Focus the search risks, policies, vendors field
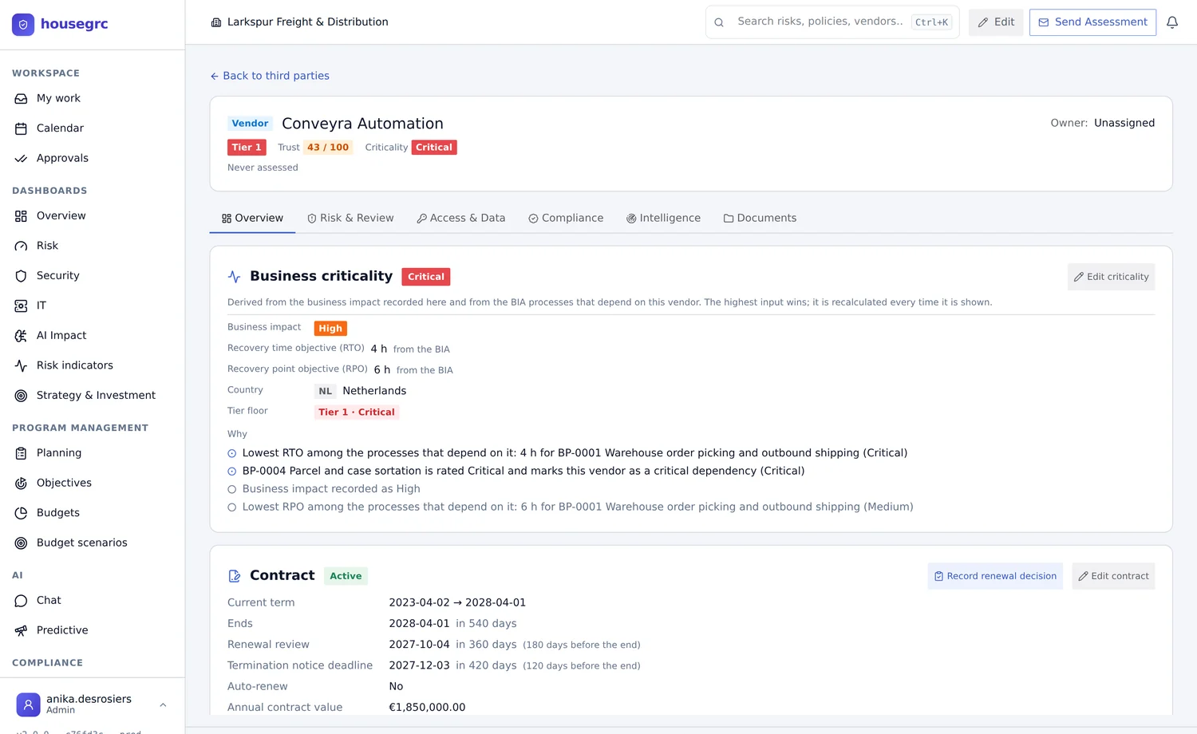Image resolution: width=1197 pixels, height=734 pixels. pyautogui.click(x=832, y=22)
